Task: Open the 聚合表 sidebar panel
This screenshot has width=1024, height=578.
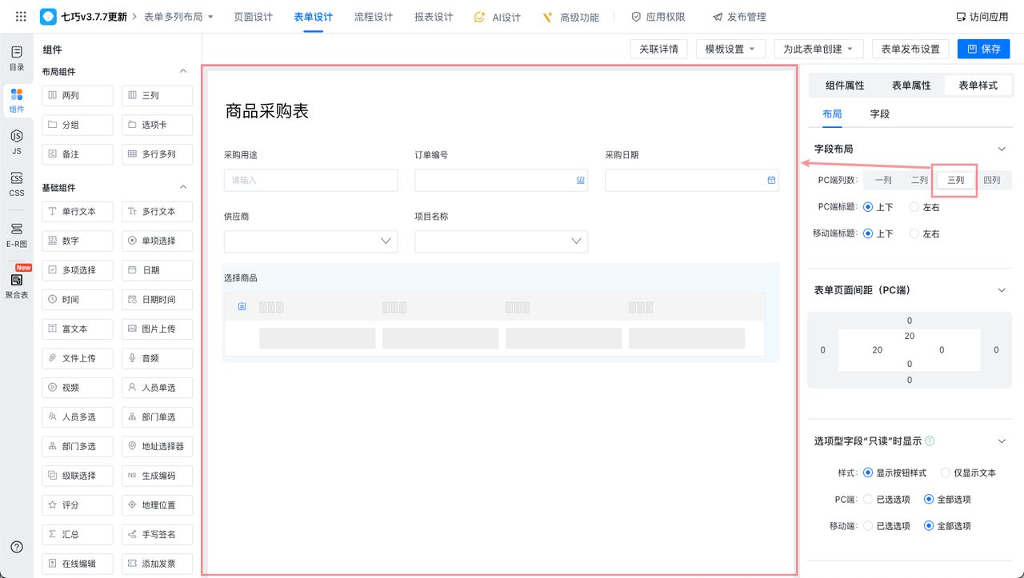Action: point(17,285)
